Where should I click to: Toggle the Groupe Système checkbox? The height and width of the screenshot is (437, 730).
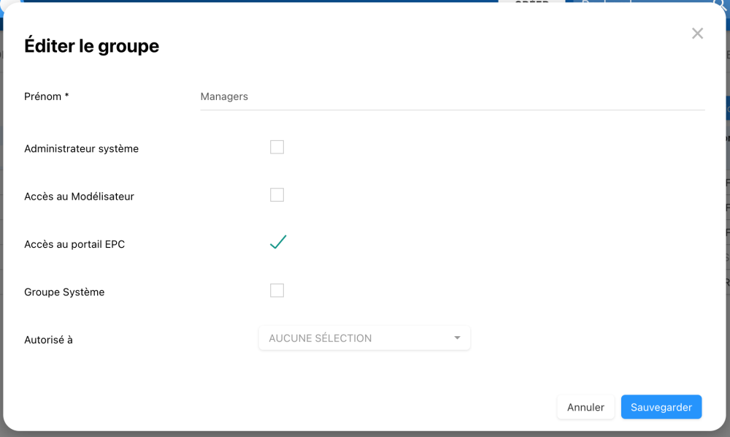click(x=277, y=291)
